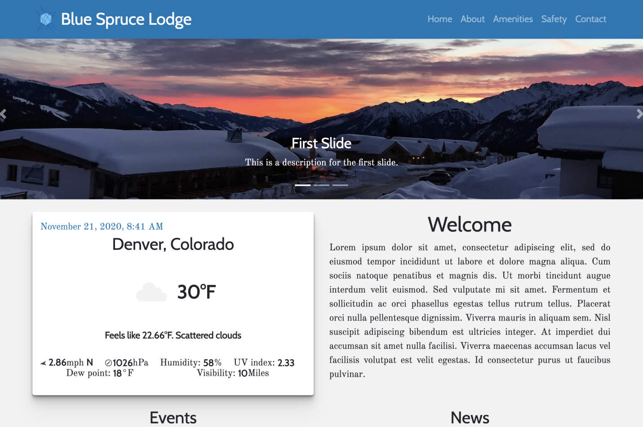Click the November 21, 2020 timestamp
The width and height of the screenshot is (643, 427).
[x=102, y=227]
